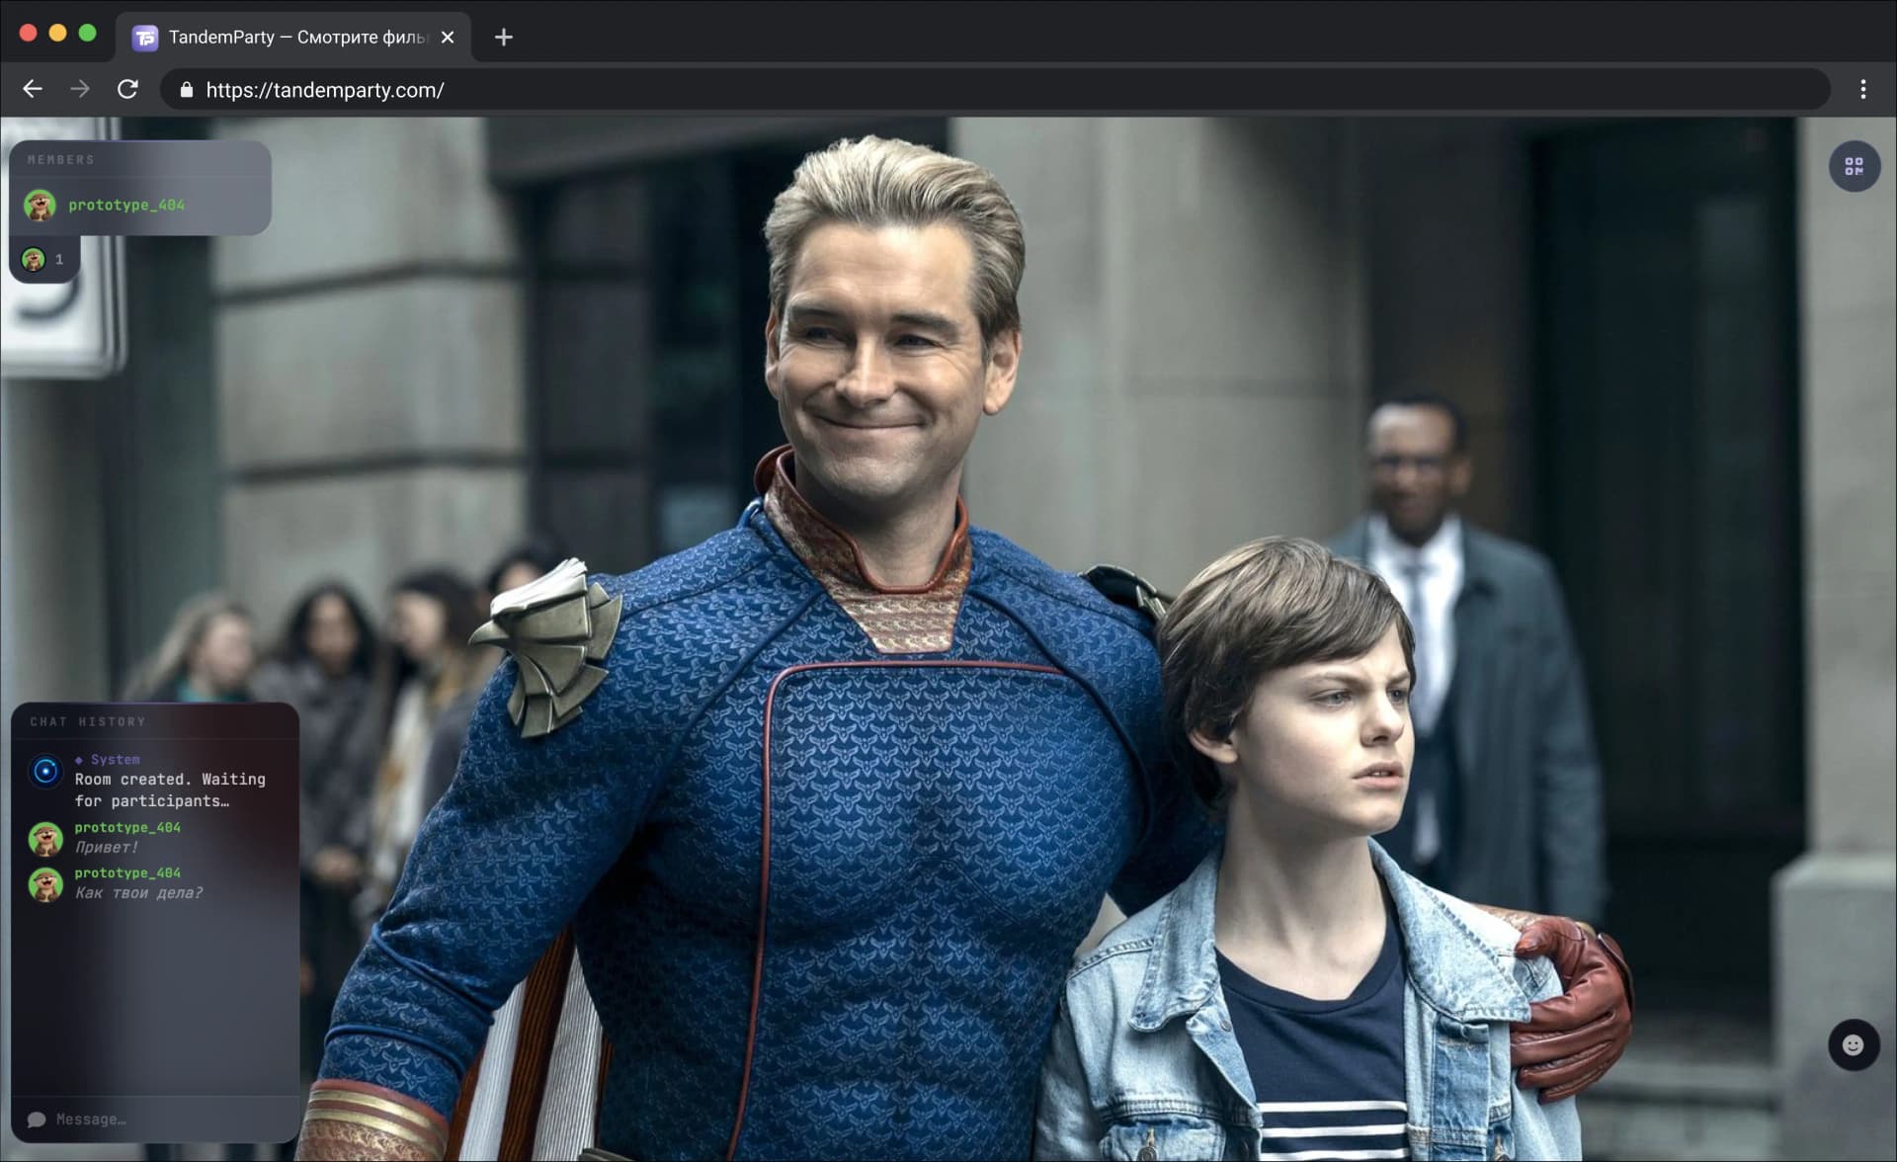
Task: Click the prototype_404 avatar in Members
Action: [x=40, y=205]
